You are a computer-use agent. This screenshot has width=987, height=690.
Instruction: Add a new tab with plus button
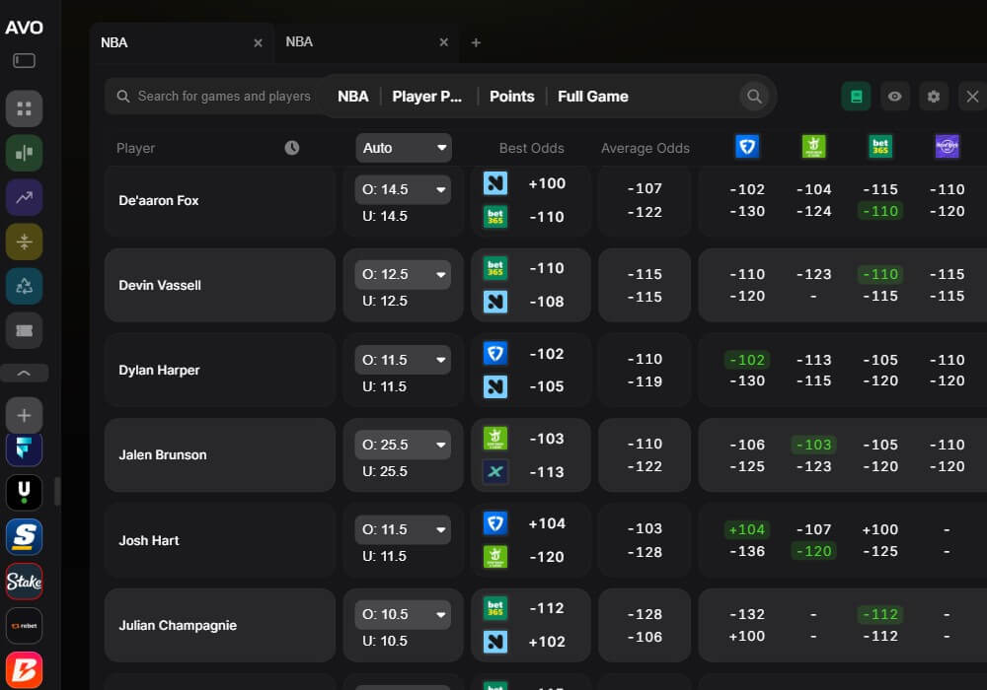coord(476,42)
